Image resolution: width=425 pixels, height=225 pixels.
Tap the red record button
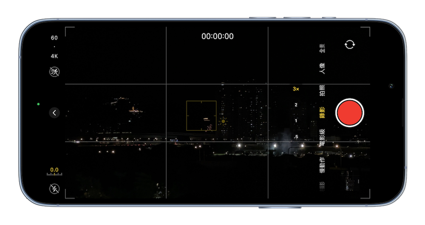coord(349,113)
